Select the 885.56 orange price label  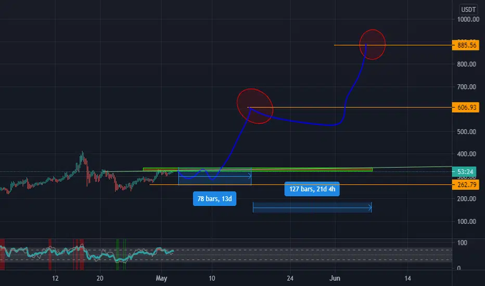tap(466, 45)
